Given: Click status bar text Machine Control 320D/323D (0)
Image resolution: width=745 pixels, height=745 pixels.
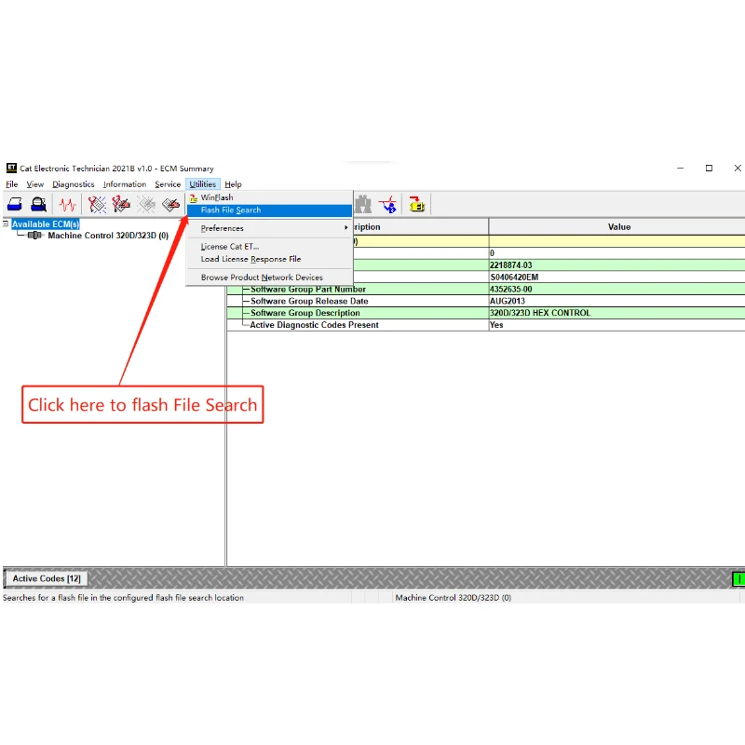Looking at the screenshot, I should [x=454, y=598].
